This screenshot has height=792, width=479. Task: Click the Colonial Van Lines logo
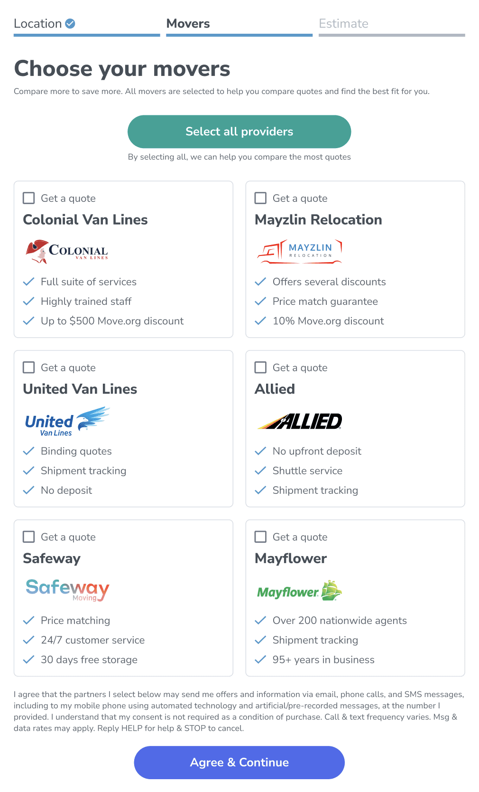click(x=67, y=251)
